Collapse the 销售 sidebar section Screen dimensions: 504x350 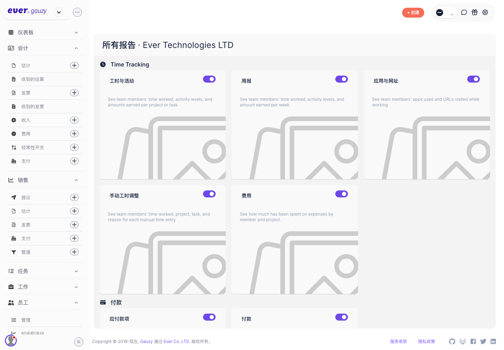point(44,180)
